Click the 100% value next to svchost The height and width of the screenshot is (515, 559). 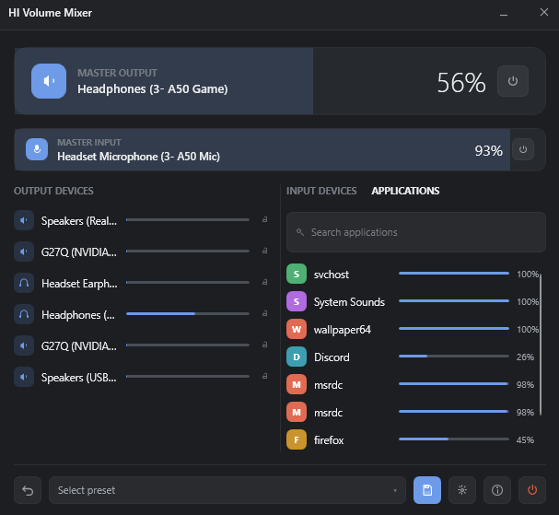528,274
